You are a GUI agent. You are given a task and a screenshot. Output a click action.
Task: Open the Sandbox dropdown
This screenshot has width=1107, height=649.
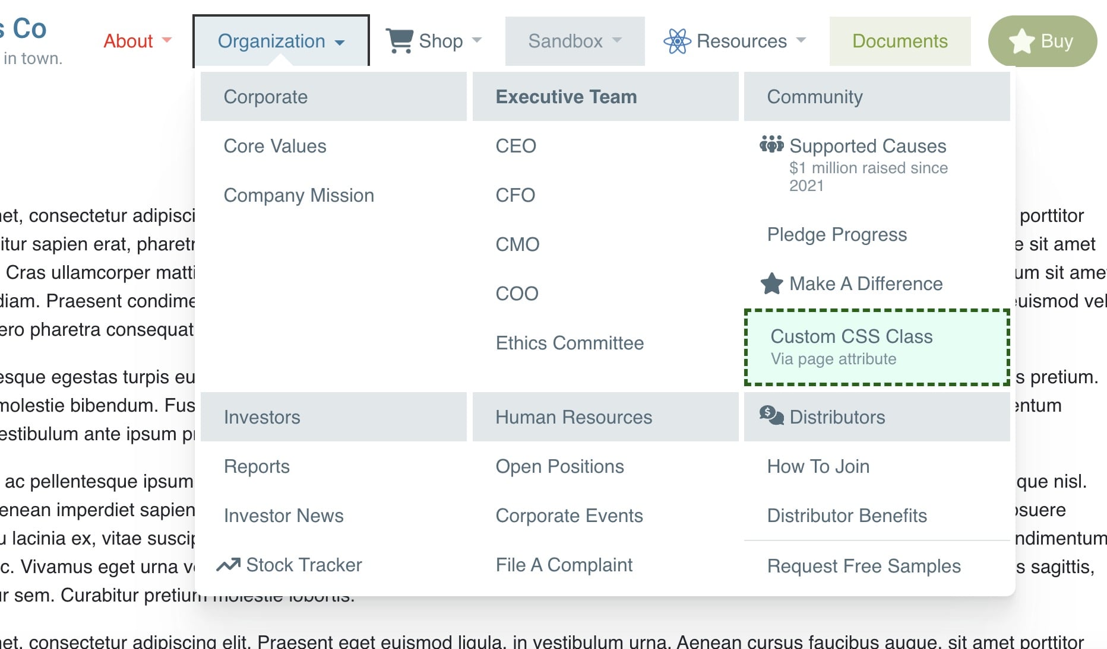[574, 41]
